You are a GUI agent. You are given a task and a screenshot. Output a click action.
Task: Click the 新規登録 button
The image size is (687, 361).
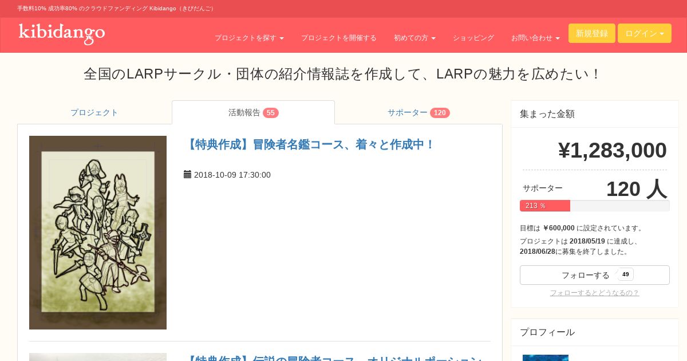tap(592, 33)
